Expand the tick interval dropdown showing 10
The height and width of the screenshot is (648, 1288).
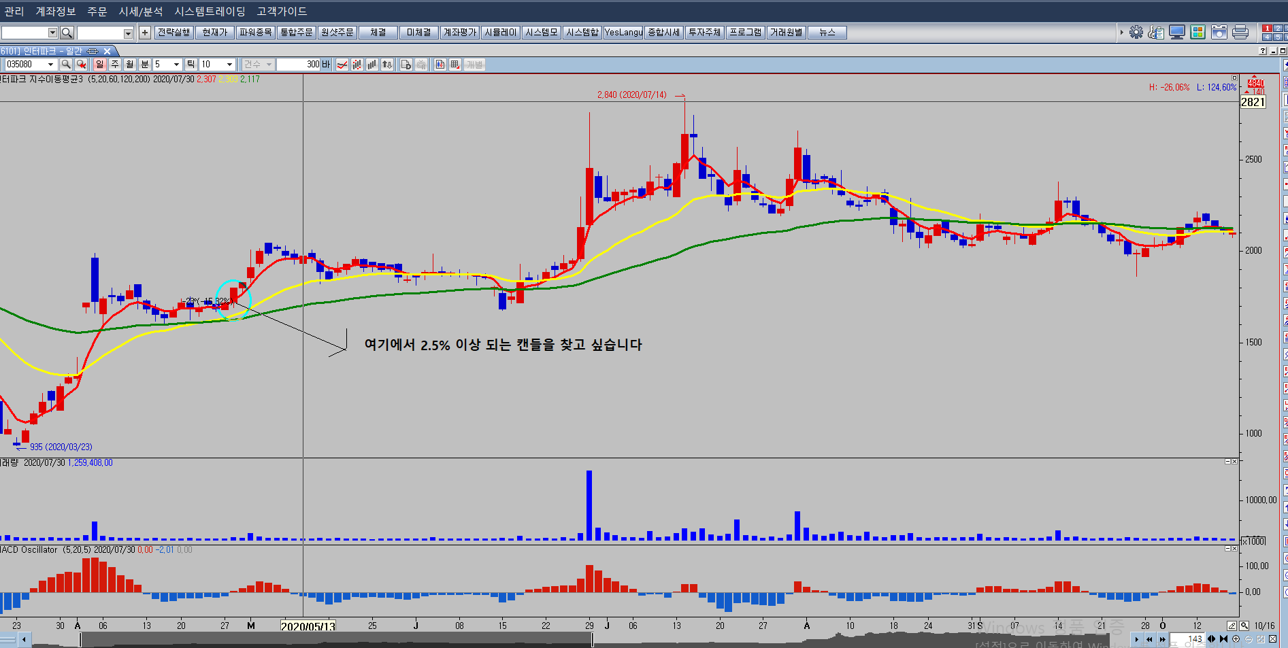point(229,64)
